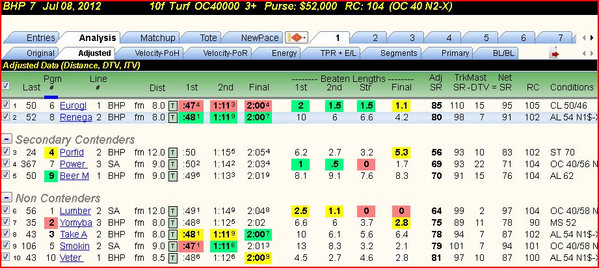Viewport: 599px width, 268px height.
Task: Sort by the Final time column header
Action: pyautogui.click(x=259, y=87)
